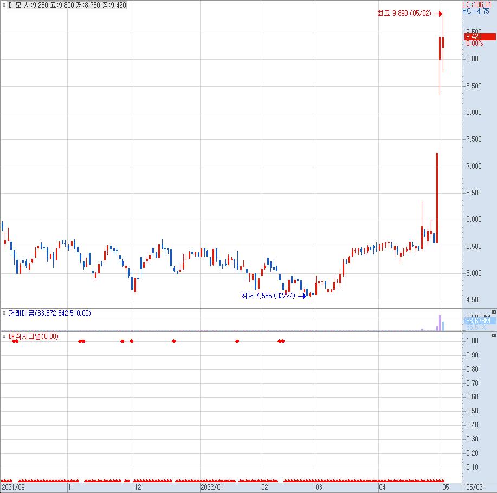Screen dimensions: 497x493
Task: Click the 0,30 signal axis label
Action: pyautogui.click(x=472, y=439)
